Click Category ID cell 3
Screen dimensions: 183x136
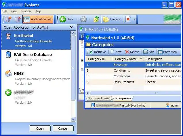tap(87, 76)
